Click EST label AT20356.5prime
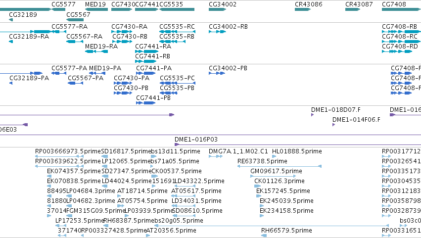The height and width of the screenshot is (238, 421). tap(171, 231)
